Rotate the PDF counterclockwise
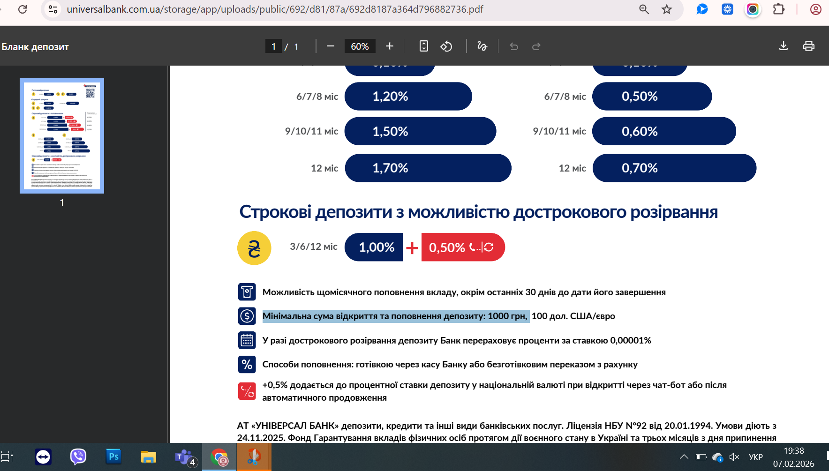 point(446,46)
